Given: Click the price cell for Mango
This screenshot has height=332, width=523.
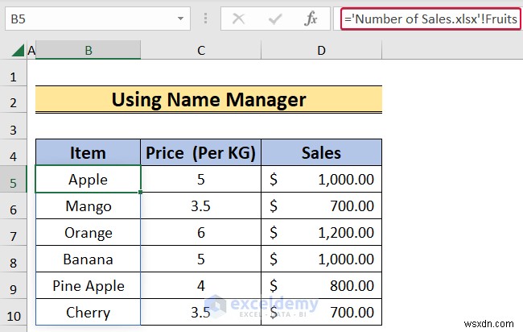Looking at the screenshot, I should click(201, 205).
